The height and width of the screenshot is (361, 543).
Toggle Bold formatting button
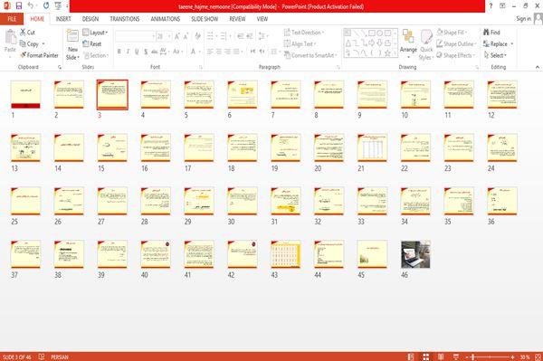(119, 52)
